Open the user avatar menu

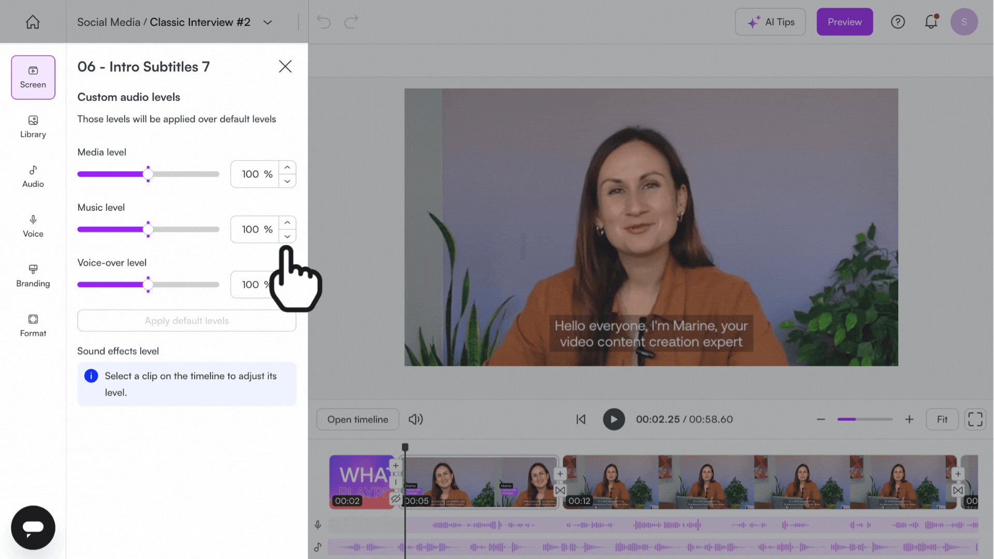point(964,22)
